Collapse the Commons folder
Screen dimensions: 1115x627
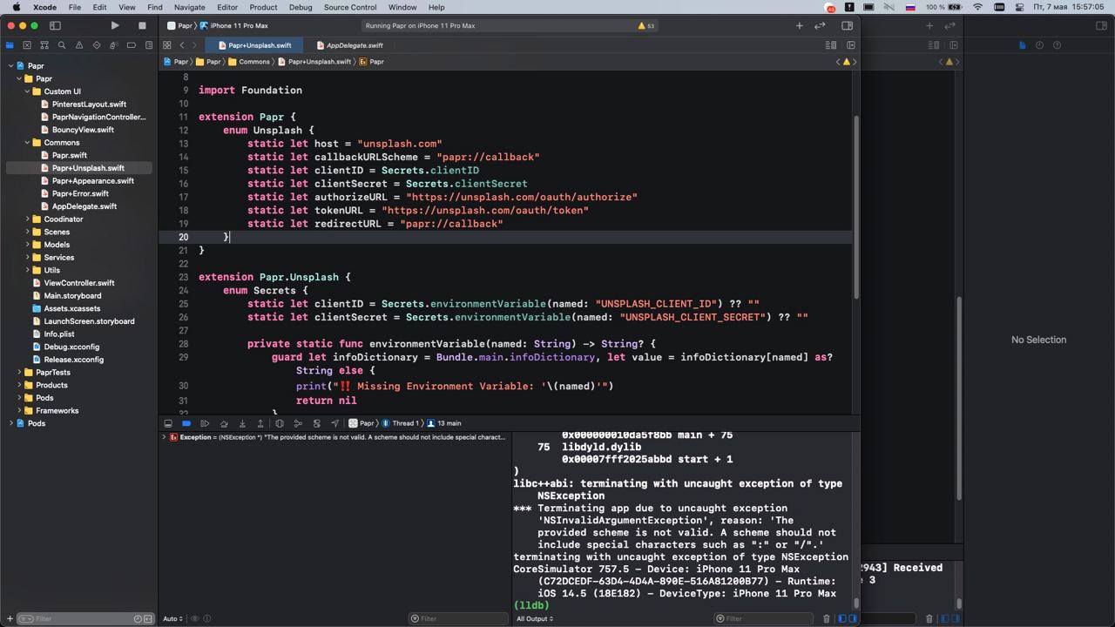click(27, 143)
